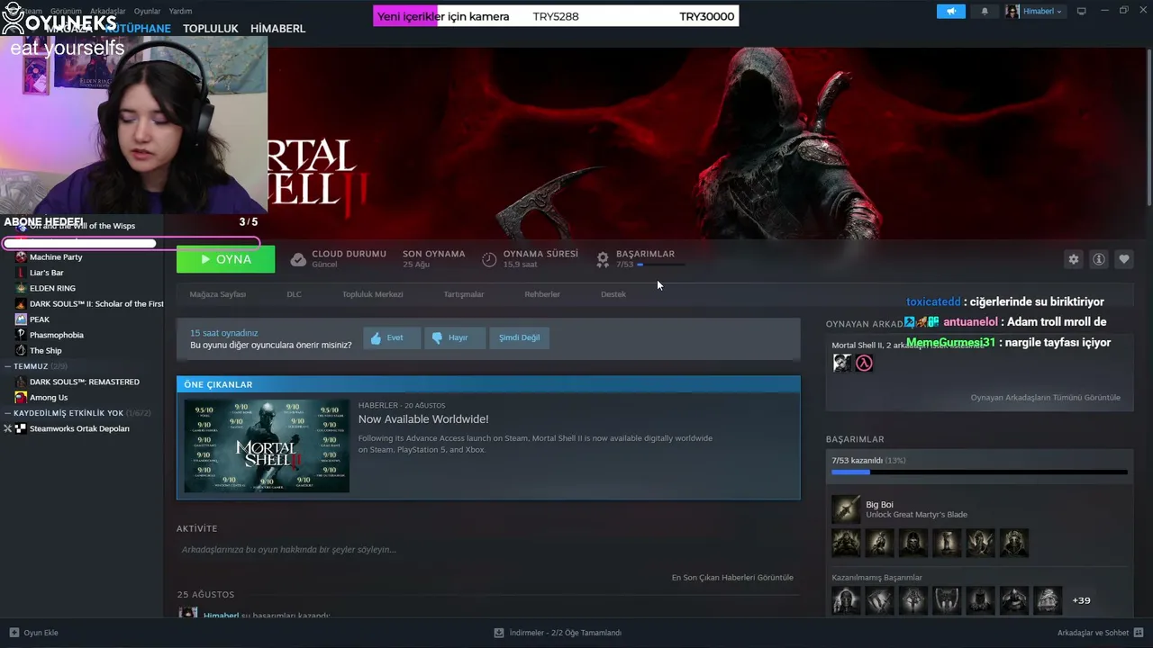
Task: Select Steamworks Ortak Depoları in the library
Action: pyautogui.click(x=79, y=428)
